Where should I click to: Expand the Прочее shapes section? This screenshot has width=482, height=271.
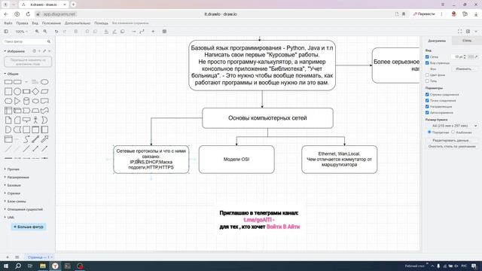tap(13, 169)
